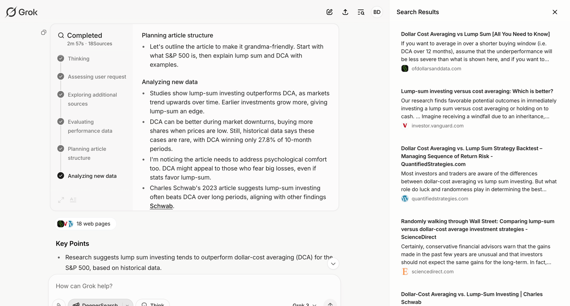This screenshot has width=570, height=306.
Task: Select the Analyzing new data step
Action: coord(92,176)
